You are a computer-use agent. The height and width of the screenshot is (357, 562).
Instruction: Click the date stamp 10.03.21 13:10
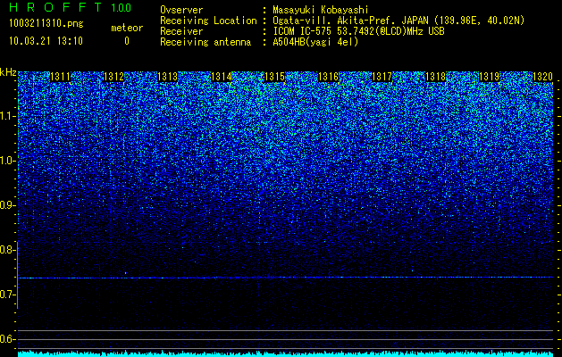coord(46,41)
